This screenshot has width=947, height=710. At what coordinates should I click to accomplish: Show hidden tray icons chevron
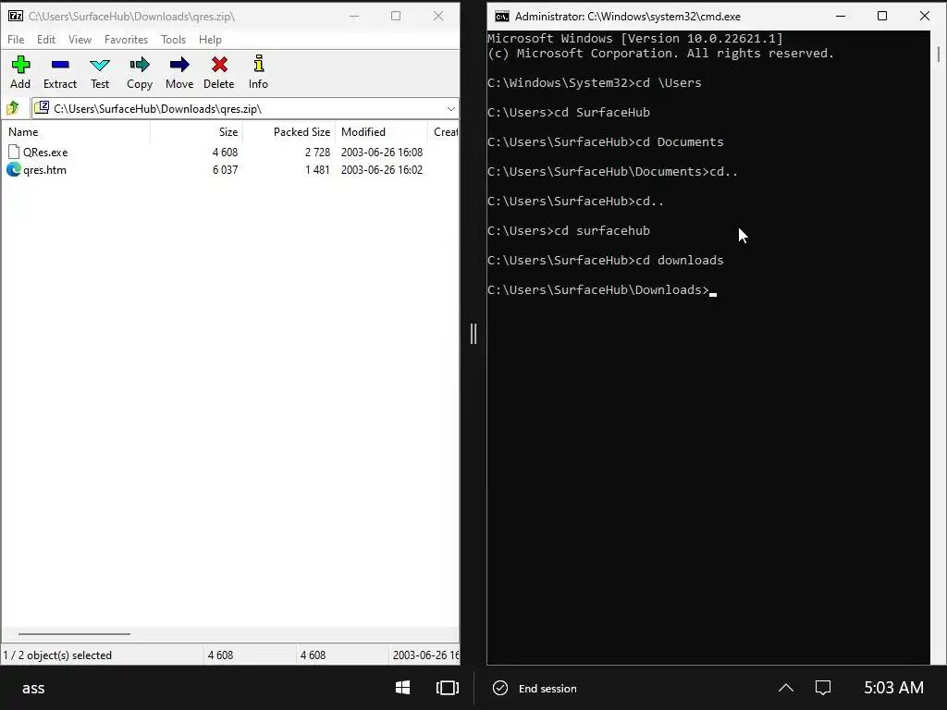(786, 688)
